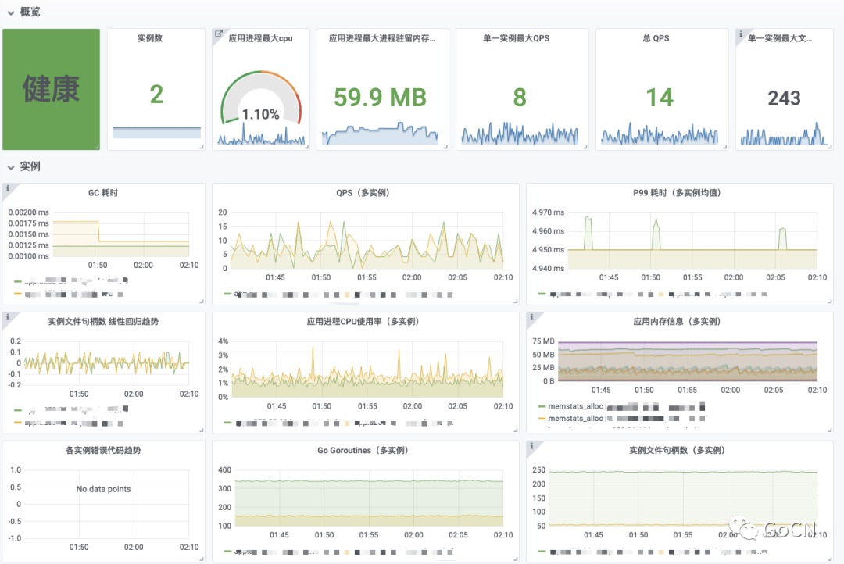Click resize handle of the 健康 panel
844x564 pixels.
click(x=97, y=147)
